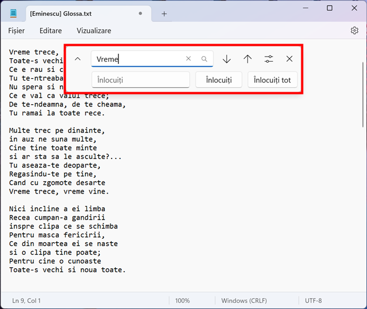The width and height of the screenshot is (367, 309).
Task: Find previous match with up arrow
Action: [247, 59]
